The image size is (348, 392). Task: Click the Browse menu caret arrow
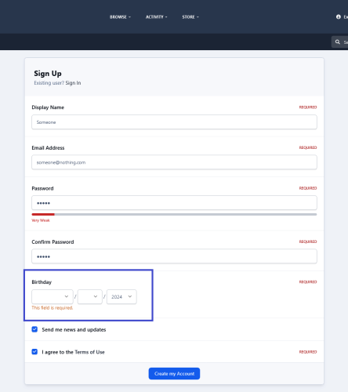click(x=129, y=17)
